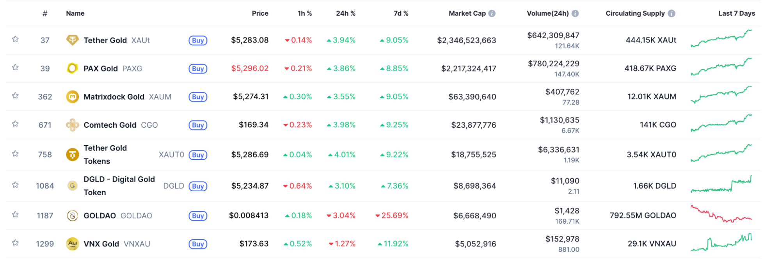Sort by the # rank column header
780x260 pixels.
point(45,13)
